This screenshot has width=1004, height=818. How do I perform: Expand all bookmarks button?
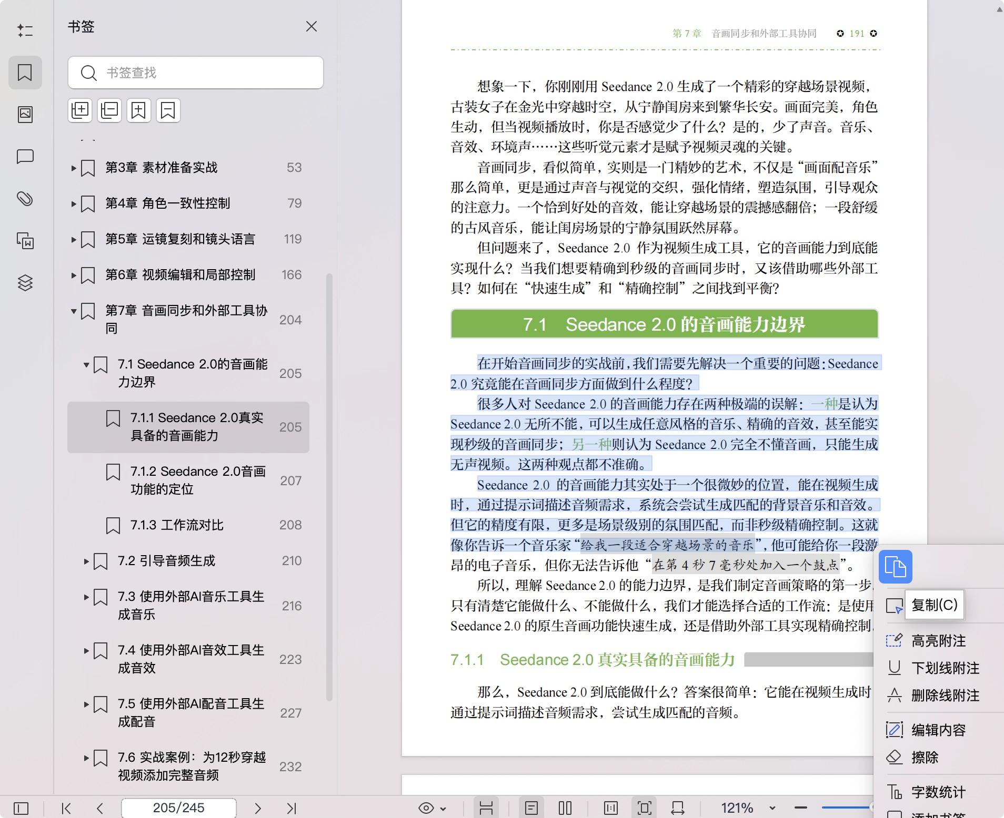click(x=80, y=110)
